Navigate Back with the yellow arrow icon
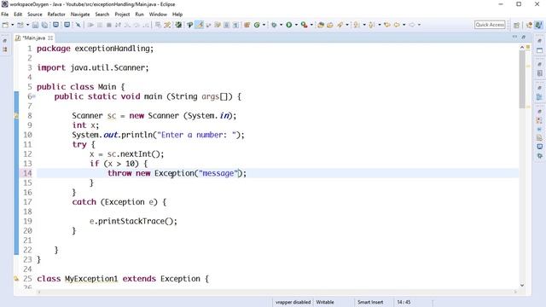The height and width of the screenshot is (307, 546). 397,25
